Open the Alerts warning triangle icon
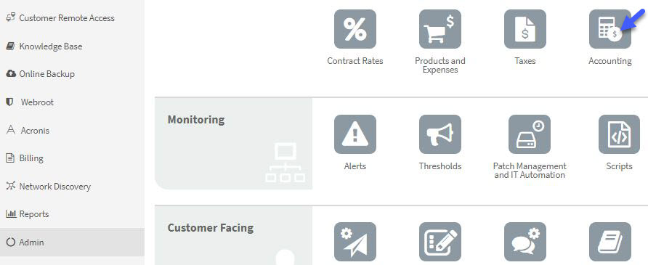Screen dimensions: 648x265 tap(355, 134)
